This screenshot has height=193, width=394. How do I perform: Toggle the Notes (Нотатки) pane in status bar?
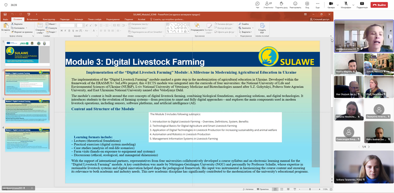pyautogui.click(x=248, y=189)
